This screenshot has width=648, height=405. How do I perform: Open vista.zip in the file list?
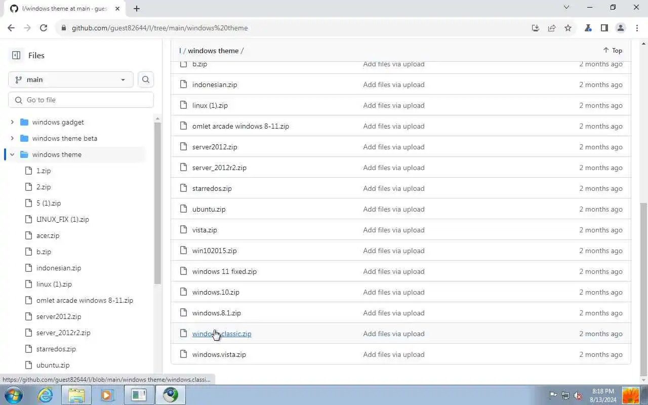click(x=205, y=230)
